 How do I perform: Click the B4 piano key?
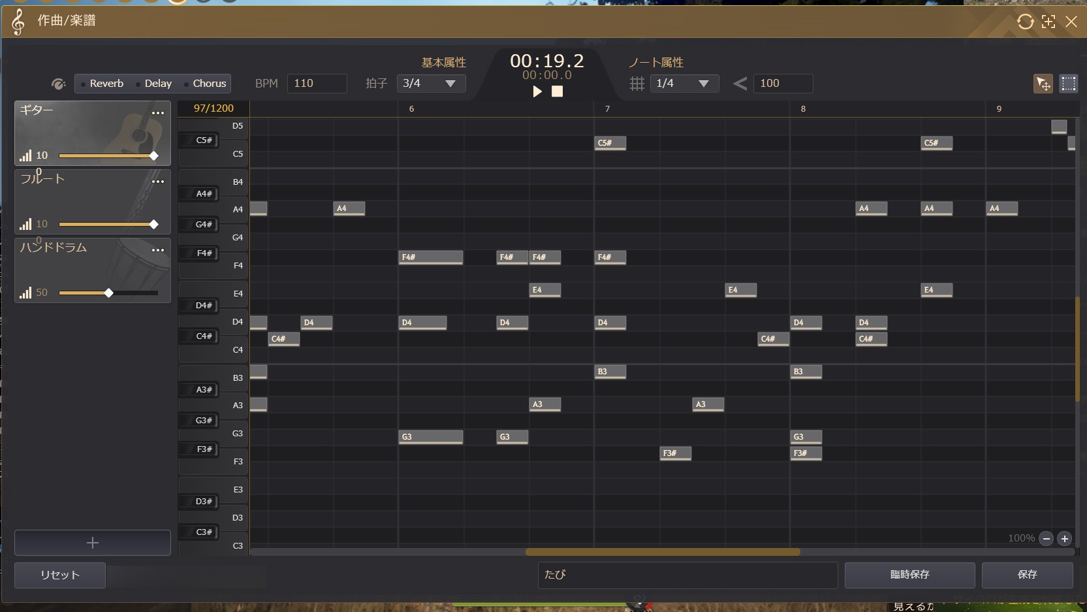point(233,182)
